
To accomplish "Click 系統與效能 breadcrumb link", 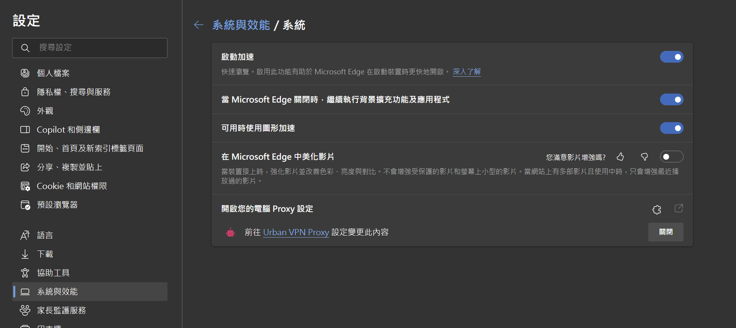I will pos(241,25).
